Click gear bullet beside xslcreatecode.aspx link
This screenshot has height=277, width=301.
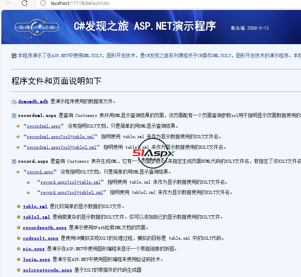18,270
